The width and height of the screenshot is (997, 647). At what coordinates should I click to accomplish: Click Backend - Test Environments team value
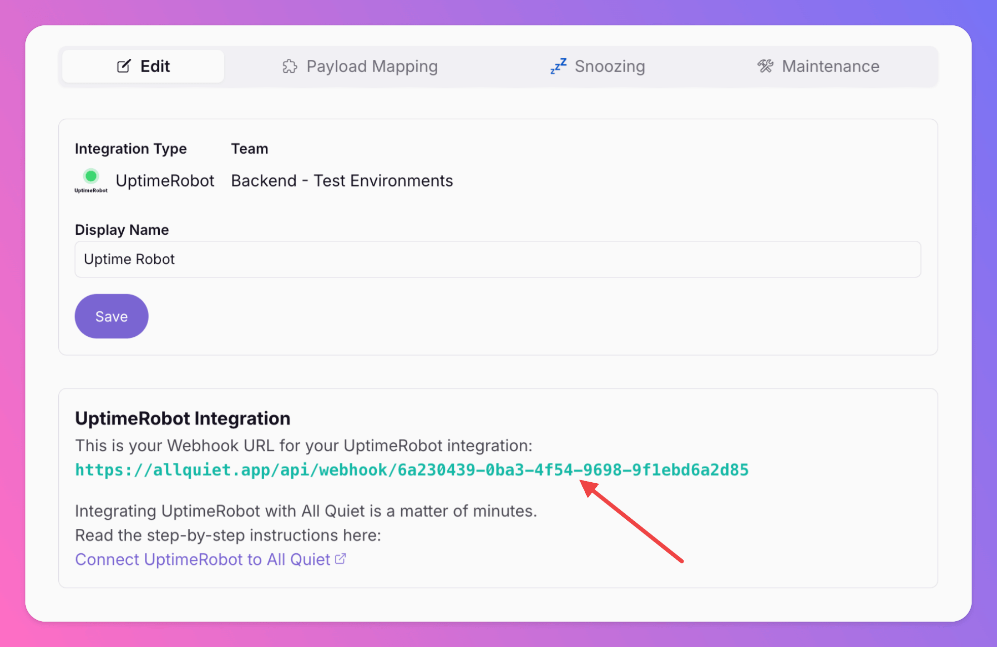pyautogui.click(x=342, y=181)
